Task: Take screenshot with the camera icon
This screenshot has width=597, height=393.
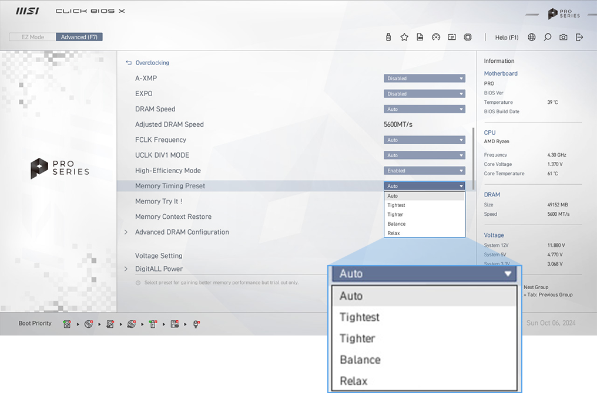Action: tap(564, 37)
